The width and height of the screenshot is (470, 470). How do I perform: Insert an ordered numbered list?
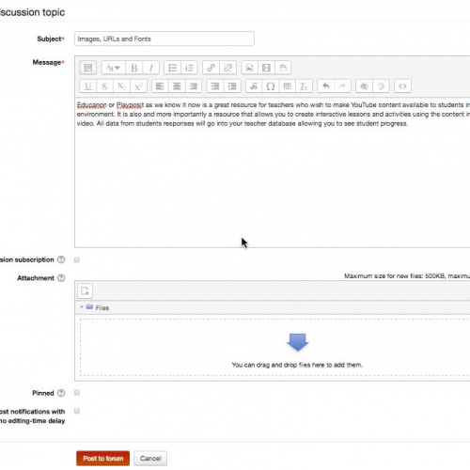click(x=189, y=68)
